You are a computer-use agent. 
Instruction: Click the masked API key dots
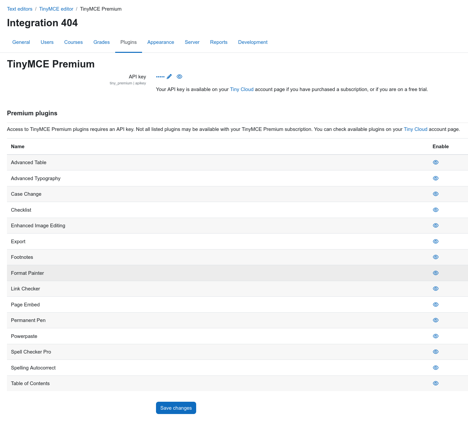(160, 77)
